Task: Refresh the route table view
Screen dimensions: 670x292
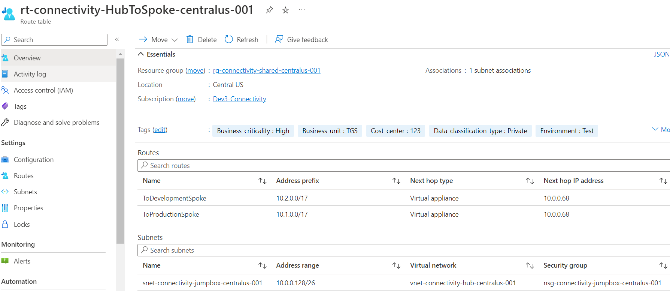Action: (229, 39)
